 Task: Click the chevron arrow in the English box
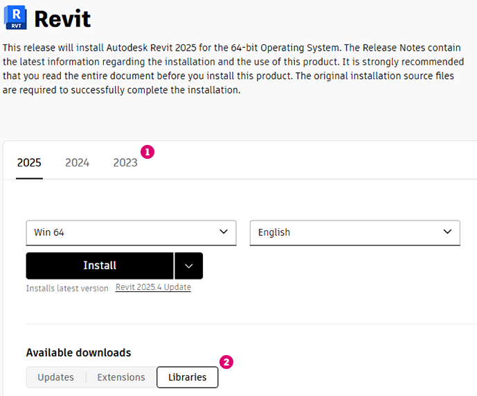point(447,232)
